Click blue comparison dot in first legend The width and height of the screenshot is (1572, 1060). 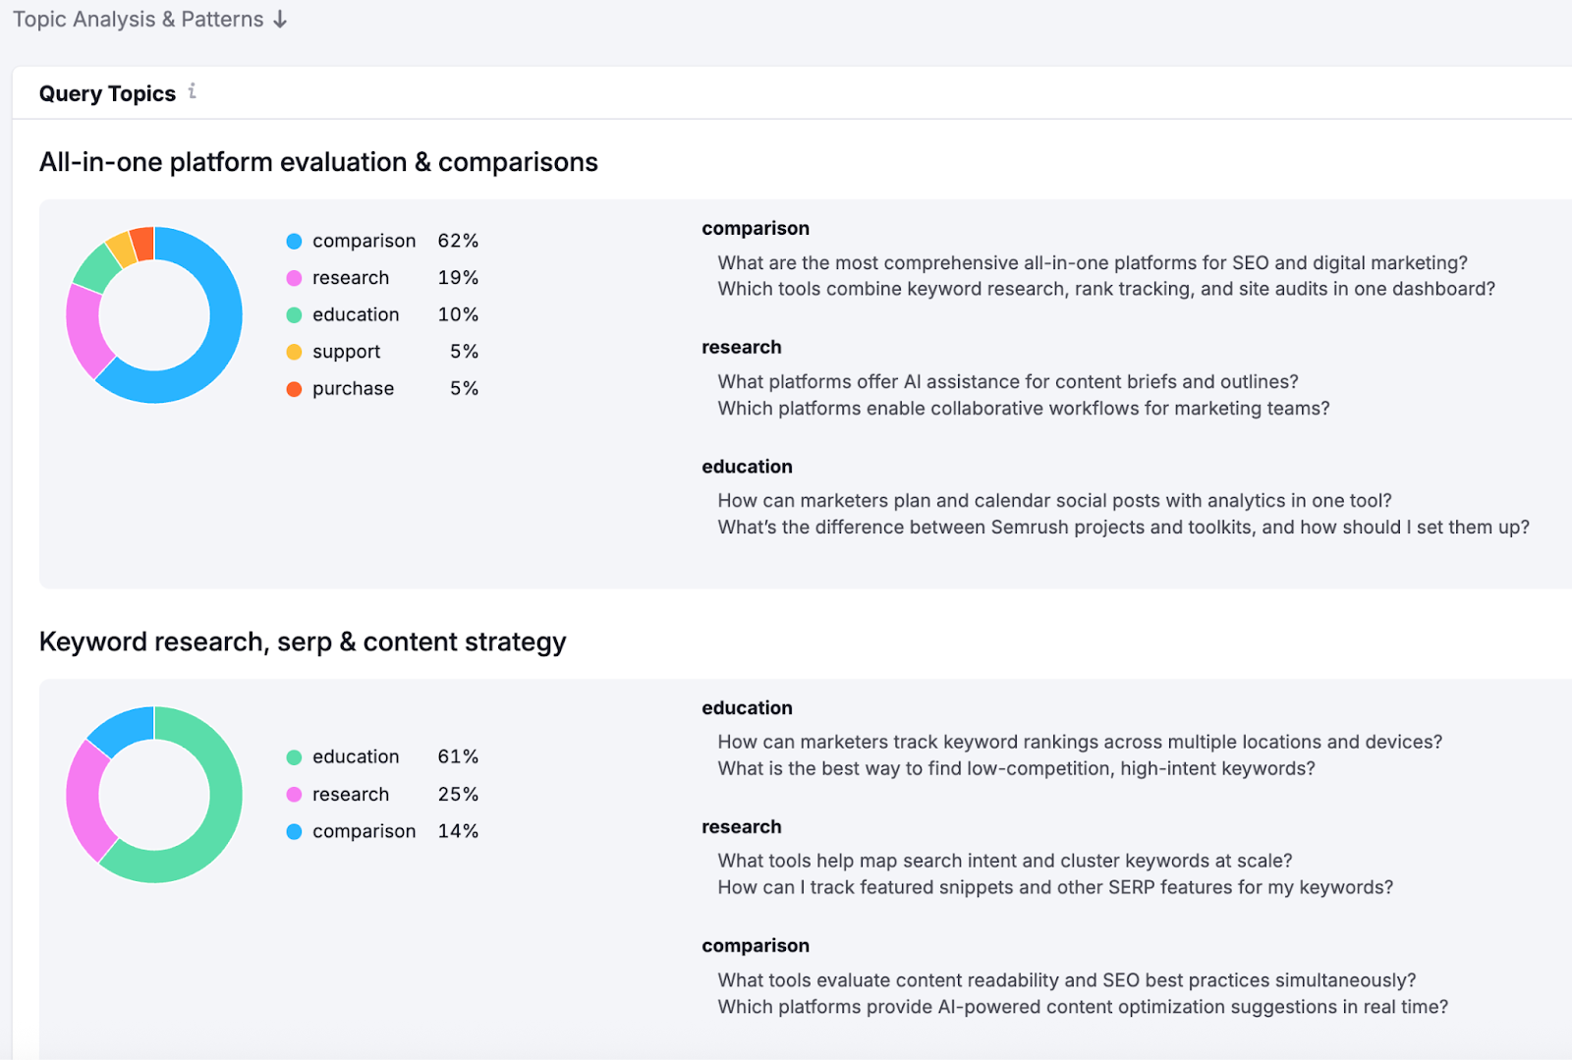(x=294, y=241)
